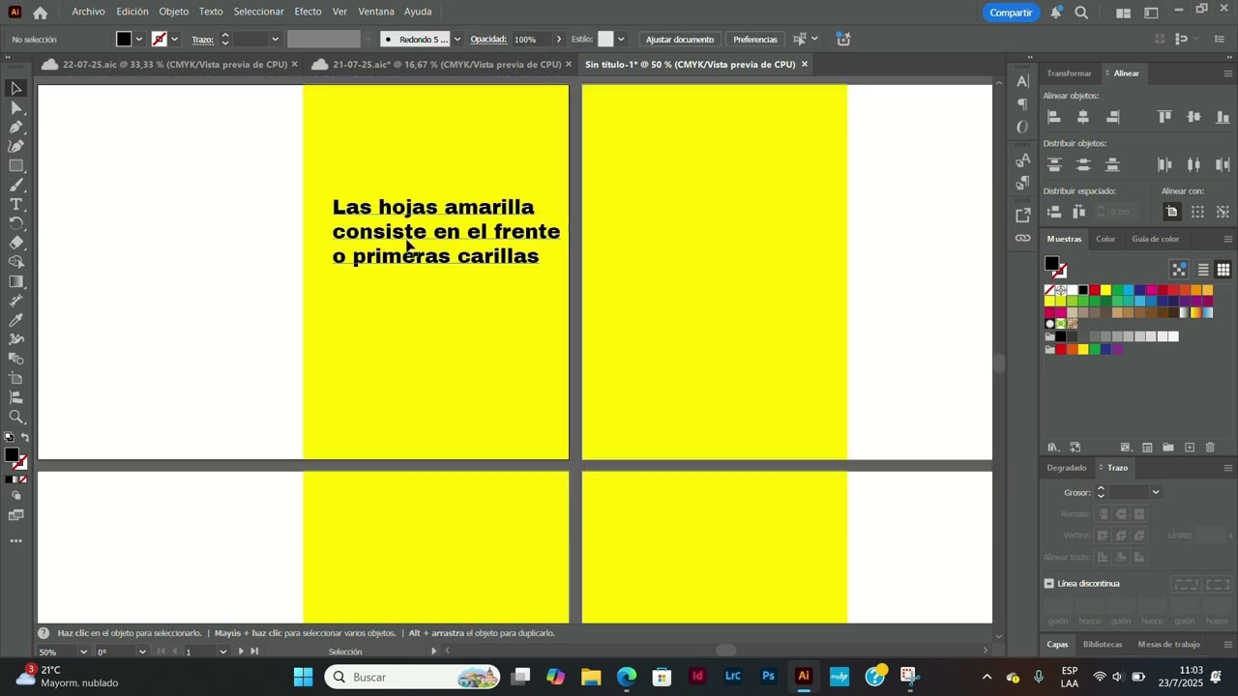
Task: Open Asset Export panel icon
Action: [x=1022, y=215]
